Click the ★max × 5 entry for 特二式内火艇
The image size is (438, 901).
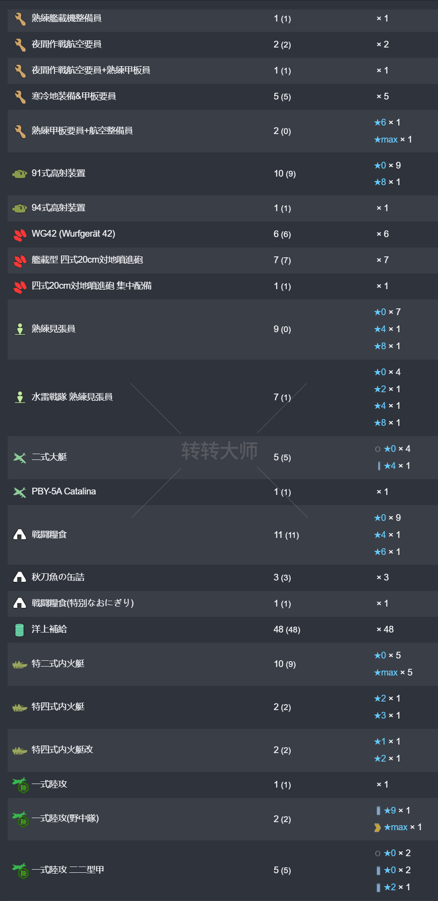pyautogui.click(x=393, y=672)
